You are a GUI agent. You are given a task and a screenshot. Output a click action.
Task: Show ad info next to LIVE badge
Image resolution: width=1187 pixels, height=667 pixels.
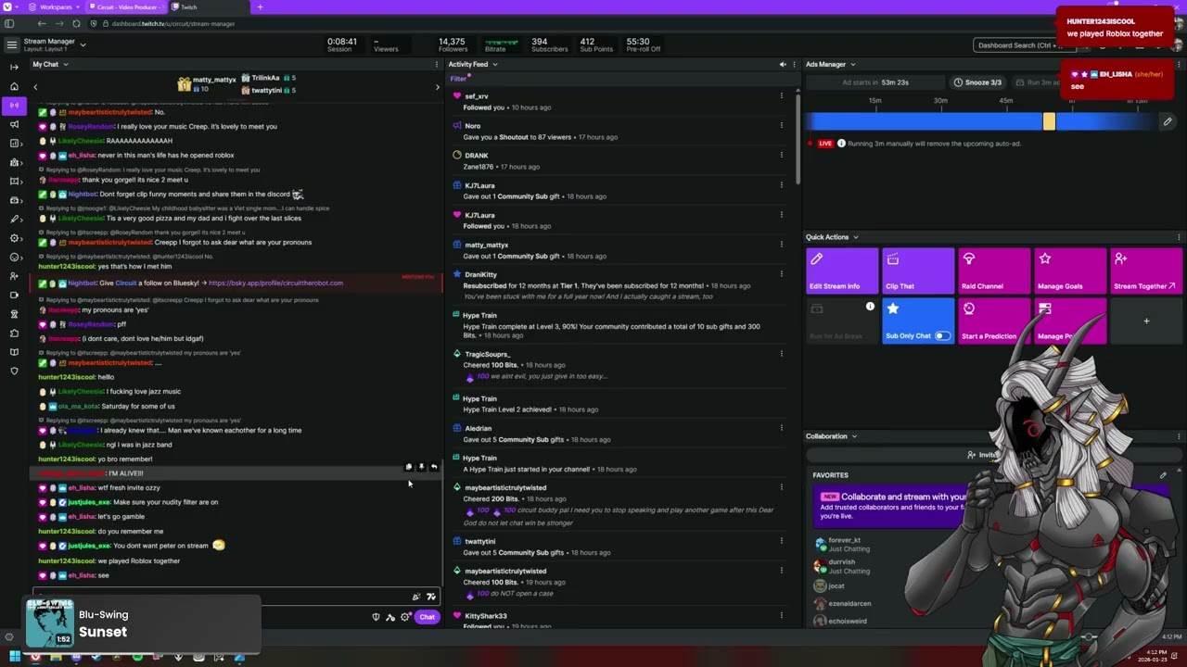[x=841, y=144]
